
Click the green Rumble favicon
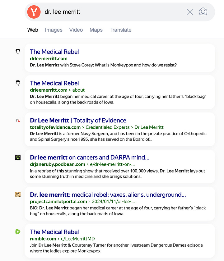pos(18,231)
